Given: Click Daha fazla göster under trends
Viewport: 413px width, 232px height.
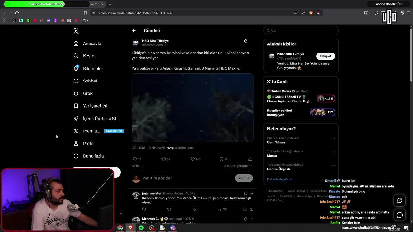Looking at the screenshot, I should click(280, 179).
